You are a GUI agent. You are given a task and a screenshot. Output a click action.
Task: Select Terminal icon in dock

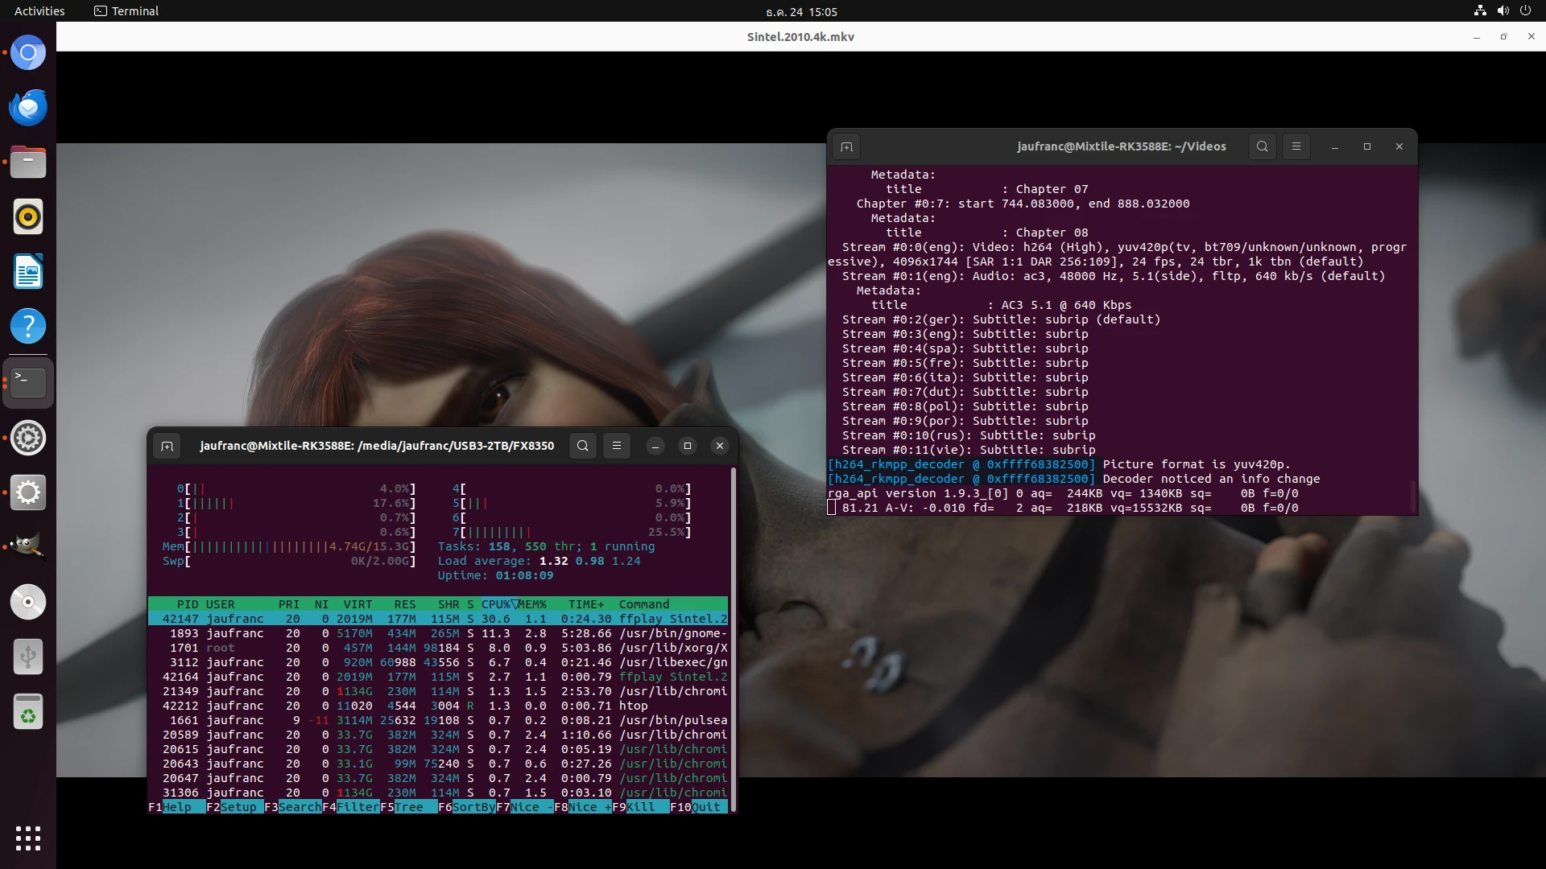(28, 383)
